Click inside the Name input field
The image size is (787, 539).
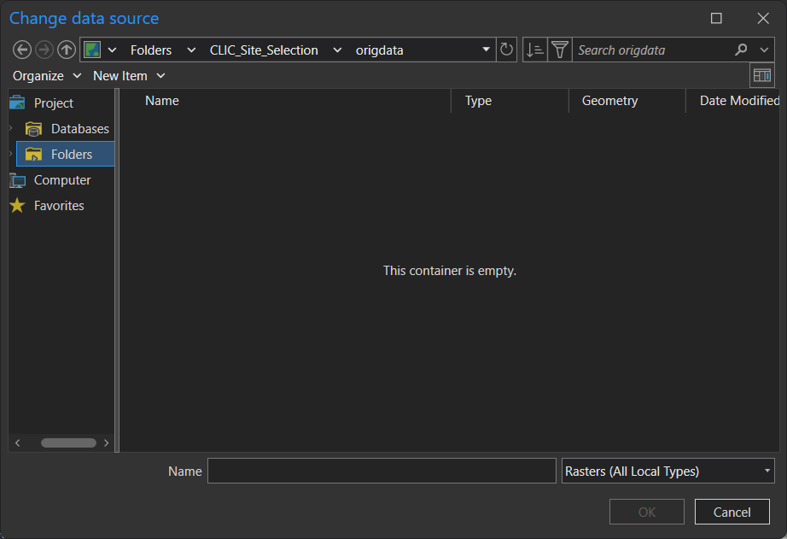coord(382,471)
